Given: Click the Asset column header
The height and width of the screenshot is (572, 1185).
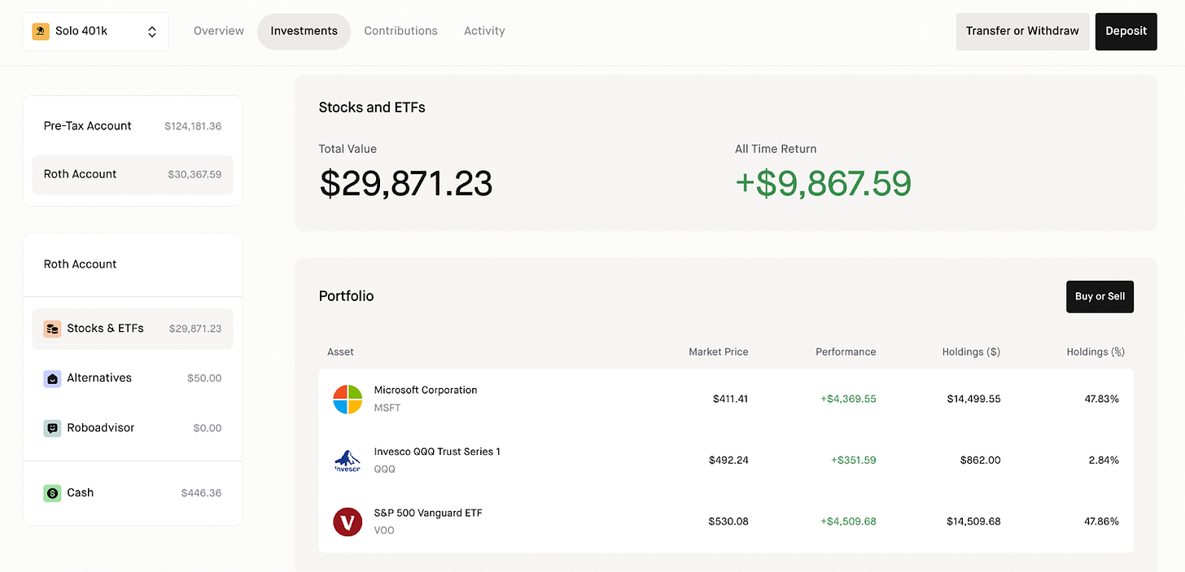Looking at the screenshot, I should (340, 352).
